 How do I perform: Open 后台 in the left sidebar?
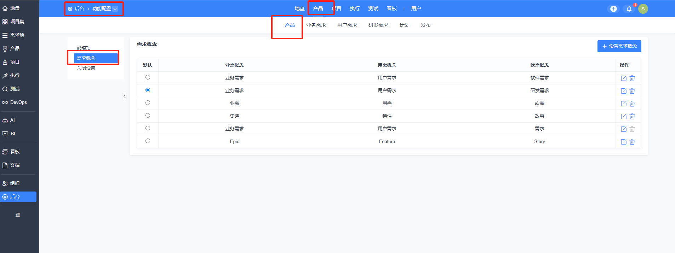18,197
